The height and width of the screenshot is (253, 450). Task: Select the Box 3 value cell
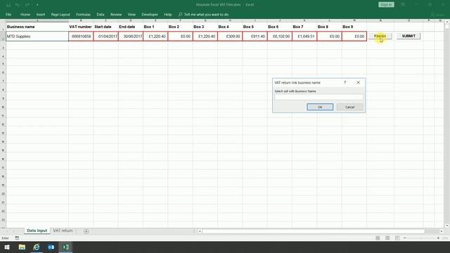point(205,37)
